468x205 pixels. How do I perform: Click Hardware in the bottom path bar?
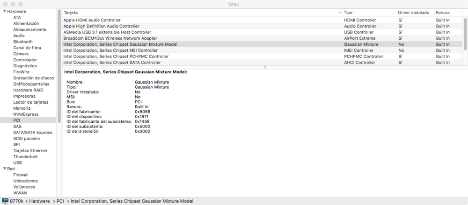pyautogui.click(x=39, y=201)
